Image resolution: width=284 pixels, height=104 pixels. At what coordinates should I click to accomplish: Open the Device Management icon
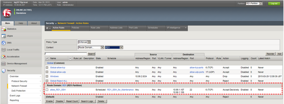coord(4,64)
